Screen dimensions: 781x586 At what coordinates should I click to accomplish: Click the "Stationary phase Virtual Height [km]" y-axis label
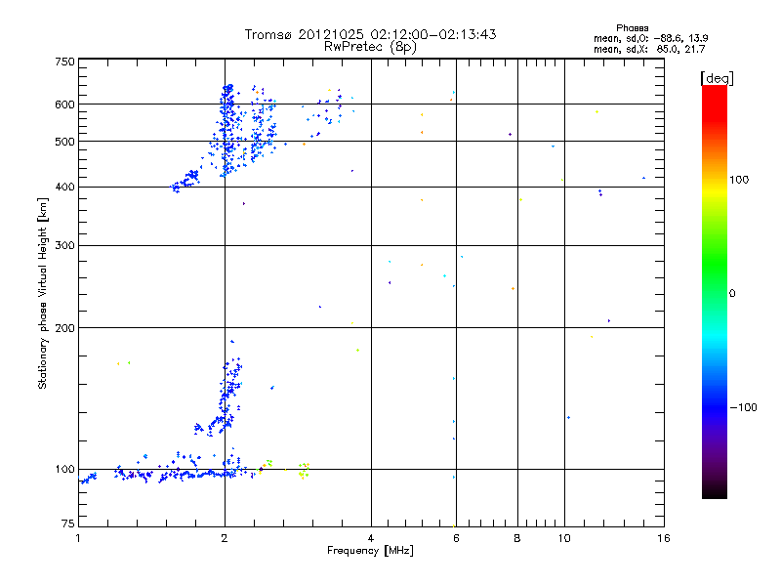[43, 294]
